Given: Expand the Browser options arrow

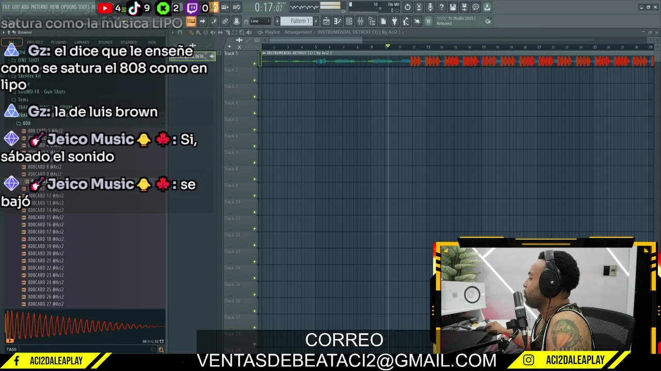Looking at the screenshot, I should tap(4, 32).
